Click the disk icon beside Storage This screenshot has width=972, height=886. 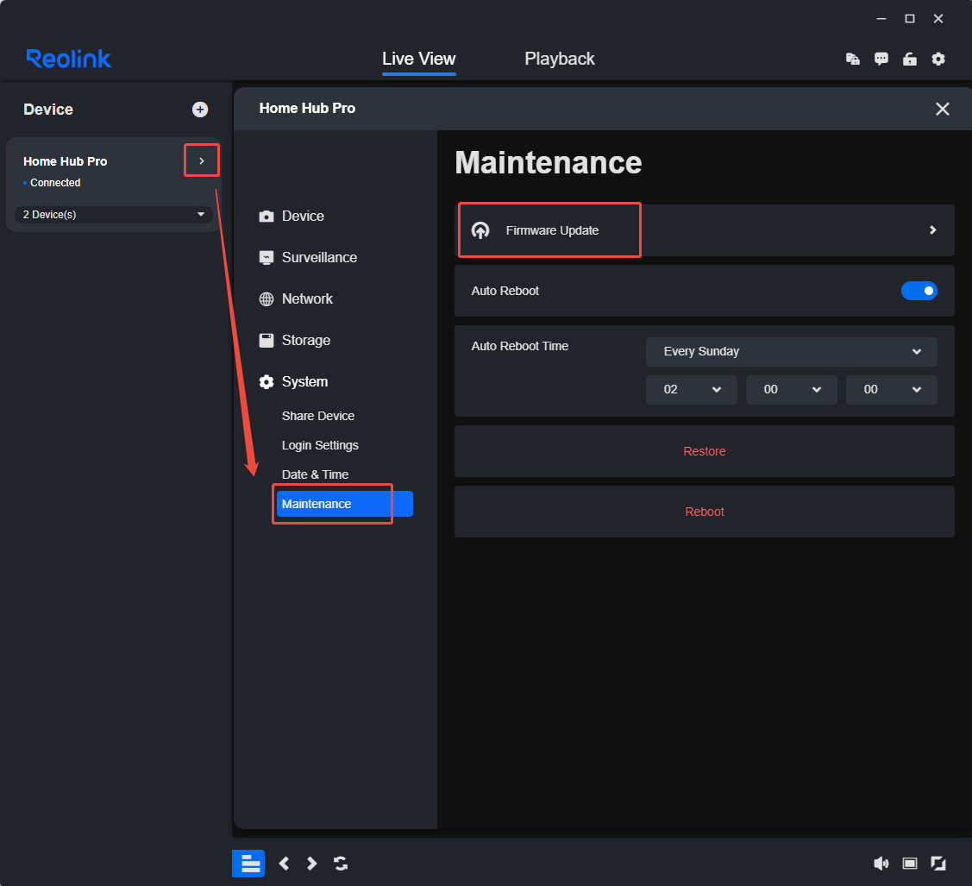267,341
